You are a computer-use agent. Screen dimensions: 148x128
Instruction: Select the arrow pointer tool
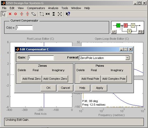[4, 14]
